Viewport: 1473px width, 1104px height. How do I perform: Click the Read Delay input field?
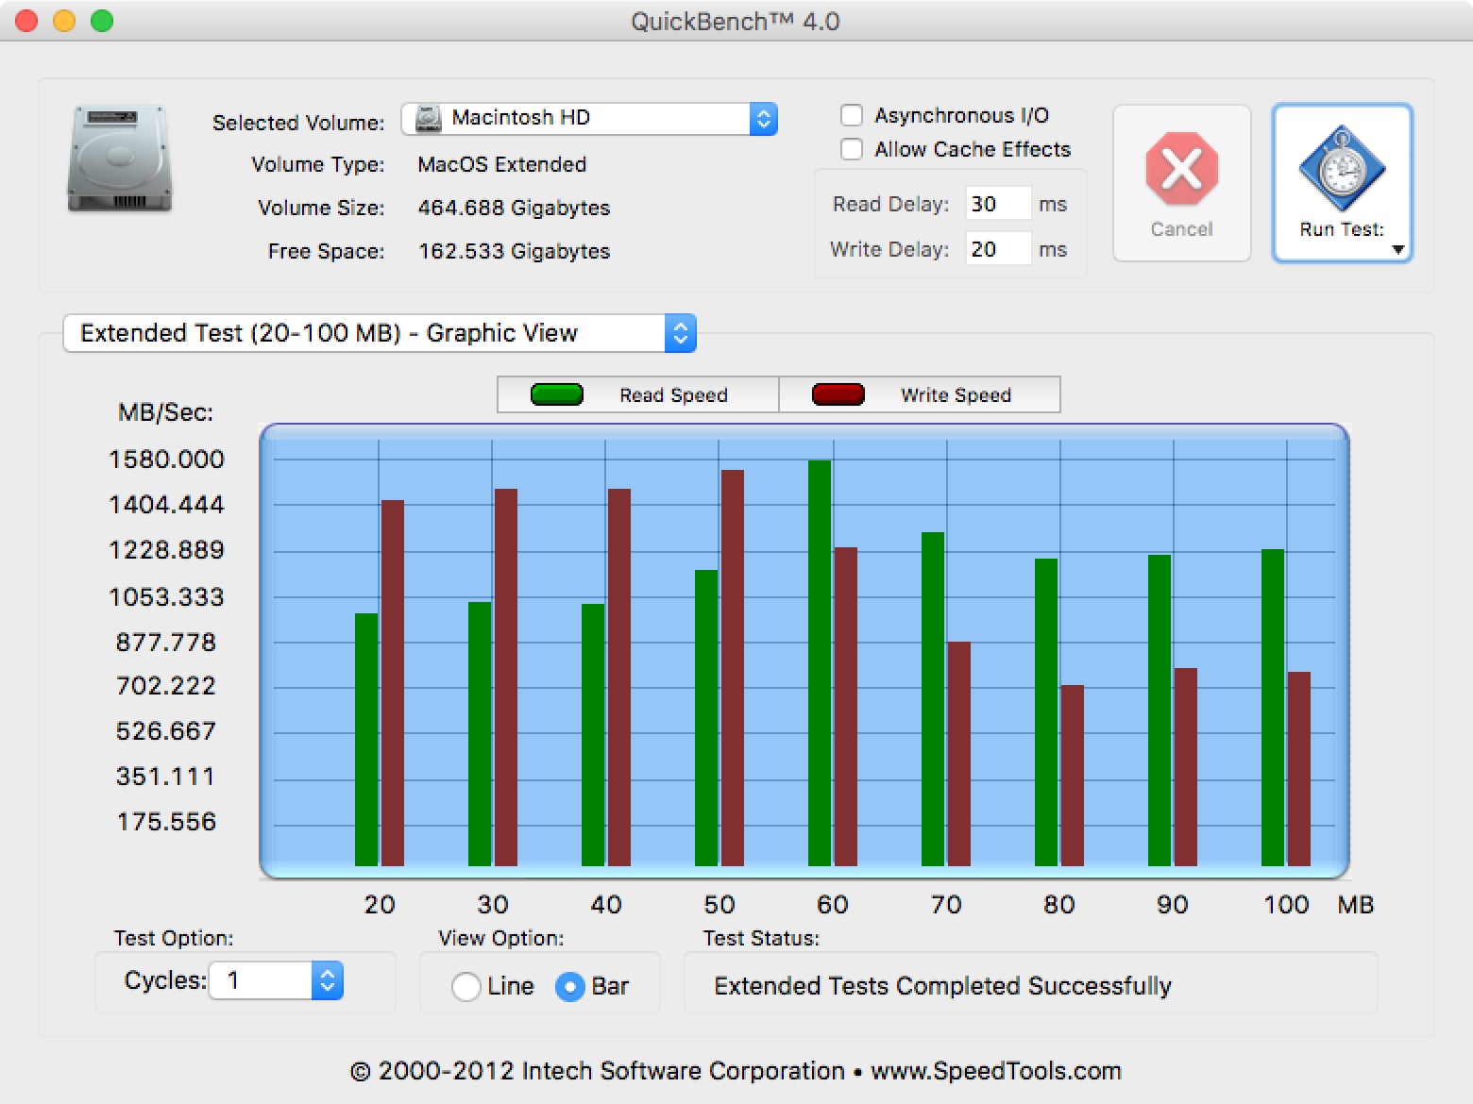coord(998,204)
